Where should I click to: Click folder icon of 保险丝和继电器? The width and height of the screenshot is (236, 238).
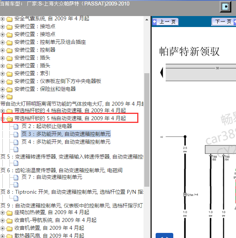[9, 90]
